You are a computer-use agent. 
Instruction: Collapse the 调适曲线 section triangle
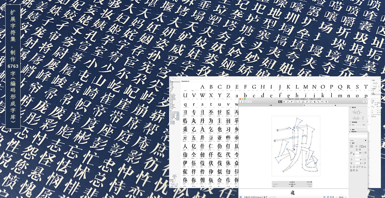tap(350, 122)
